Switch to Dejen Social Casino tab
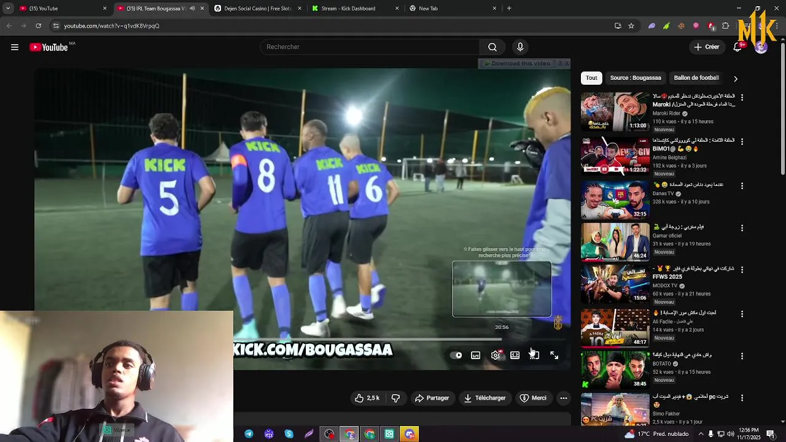This screenshot has height=442, width=786. (x=258, y=9)
